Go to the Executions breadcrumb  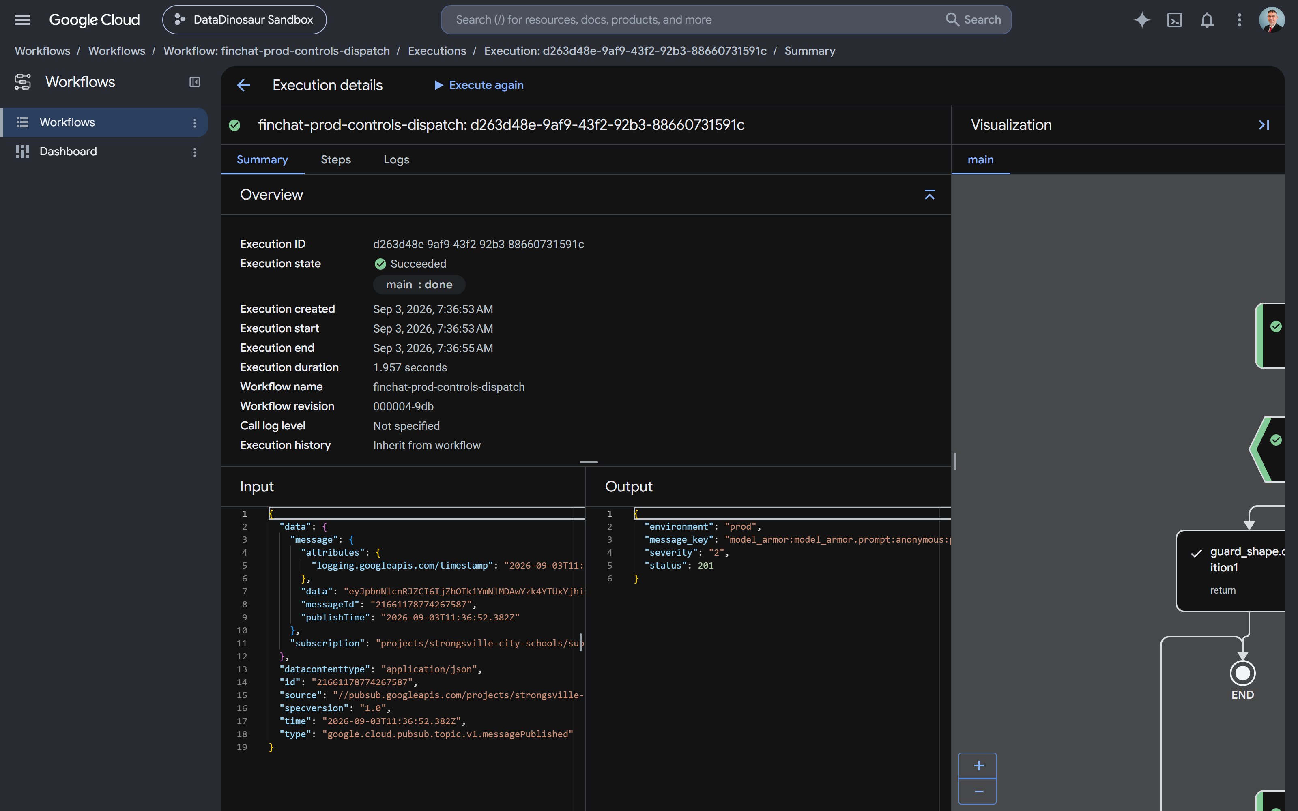(x=437, y=51)
